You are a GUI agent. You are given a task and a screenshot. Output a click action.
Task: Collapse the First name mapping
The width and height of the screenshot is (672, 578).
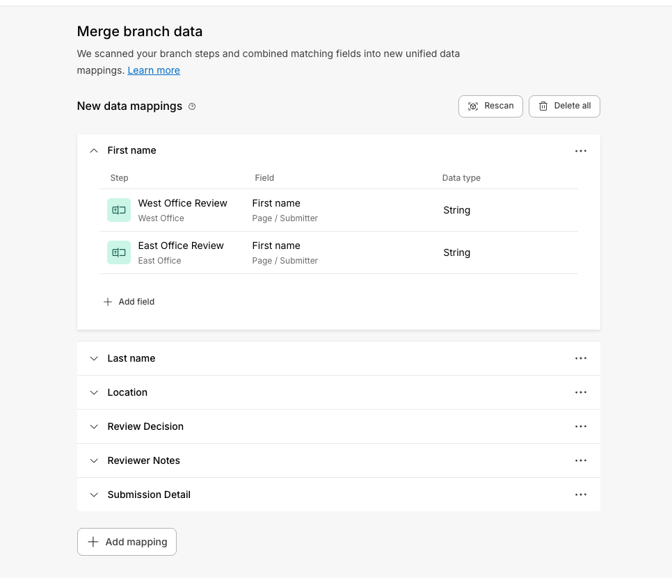point(94,151)
